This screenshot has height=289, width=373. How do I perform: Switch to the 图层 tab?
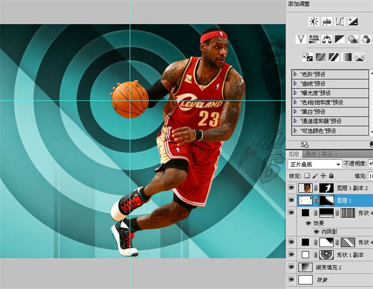point(294,154)
